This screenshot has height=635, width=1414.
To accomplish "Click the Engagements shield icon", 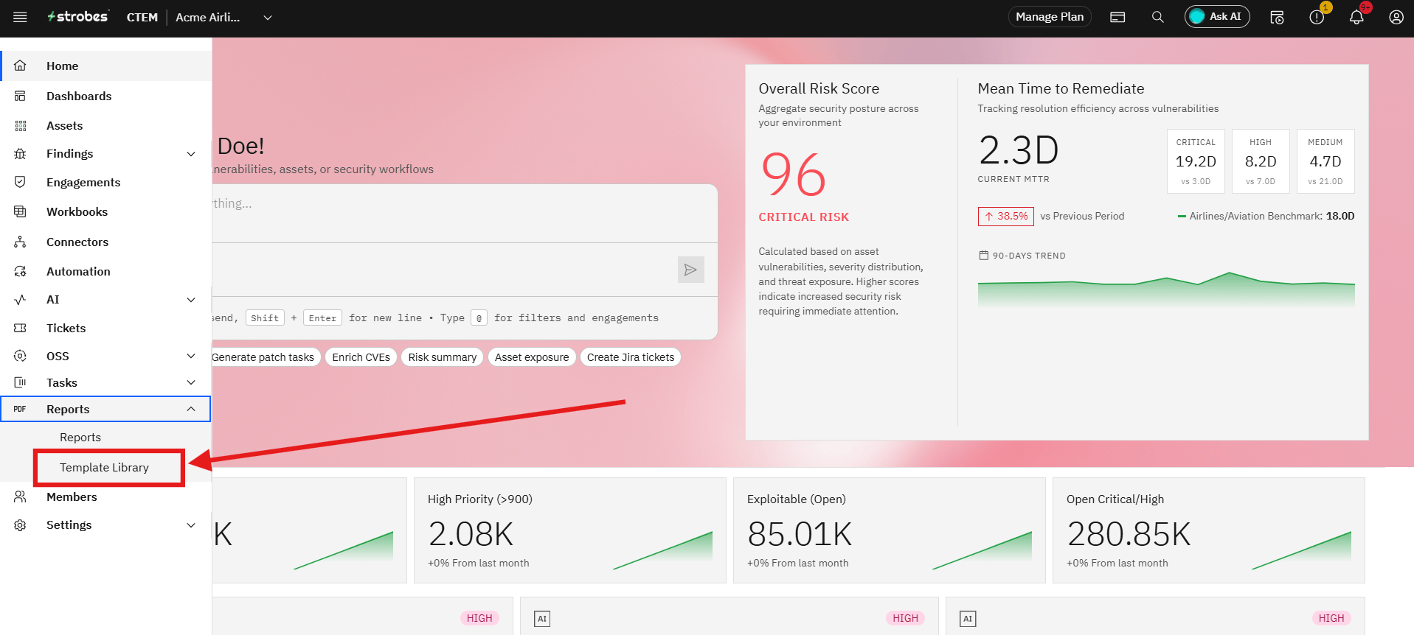I will 20,182.
